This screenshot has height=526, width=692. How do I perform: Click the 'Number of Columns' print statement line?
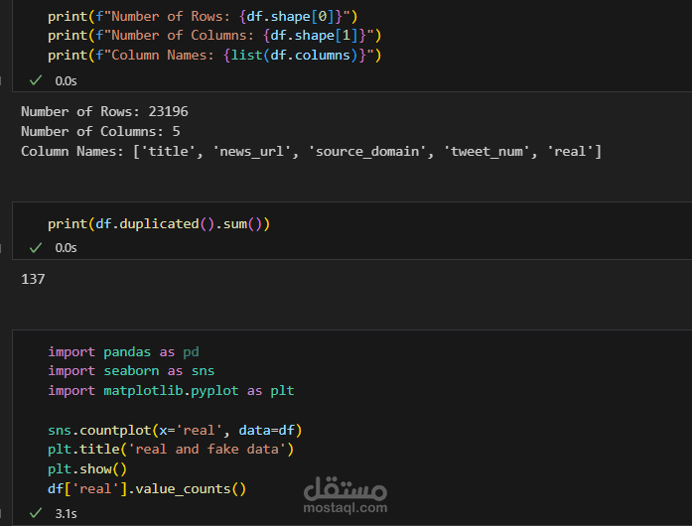pos(214,36)
